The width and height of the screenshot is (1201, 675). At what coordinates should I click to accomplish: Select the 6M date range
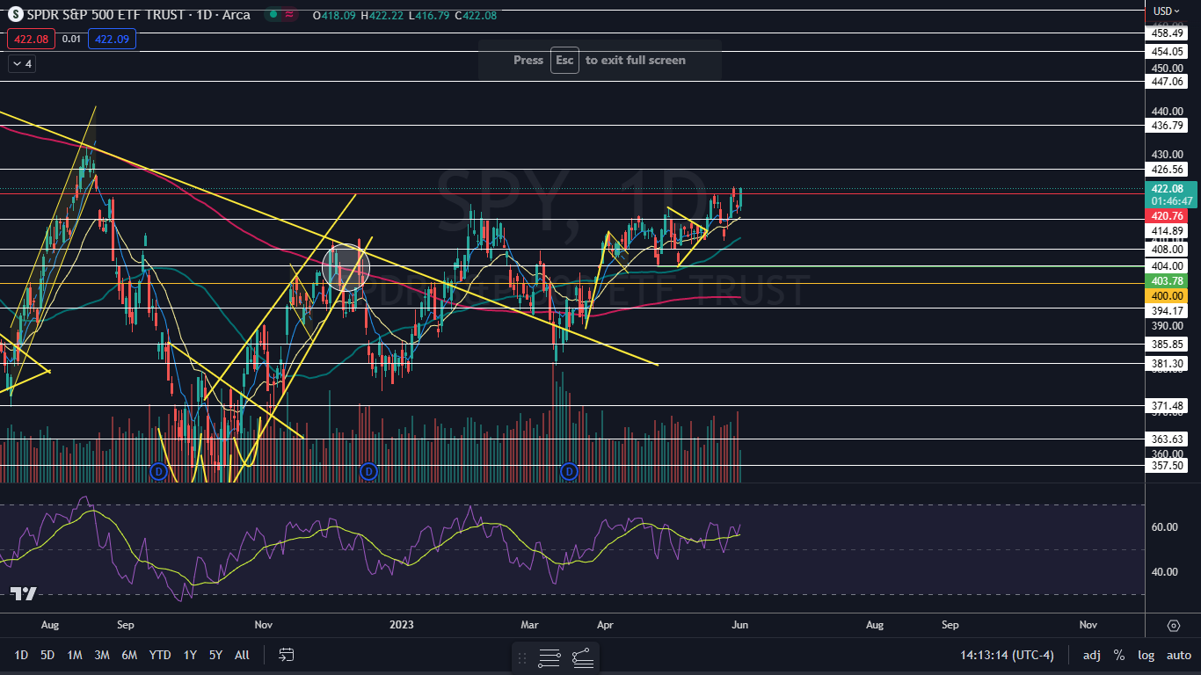point(129,655)
